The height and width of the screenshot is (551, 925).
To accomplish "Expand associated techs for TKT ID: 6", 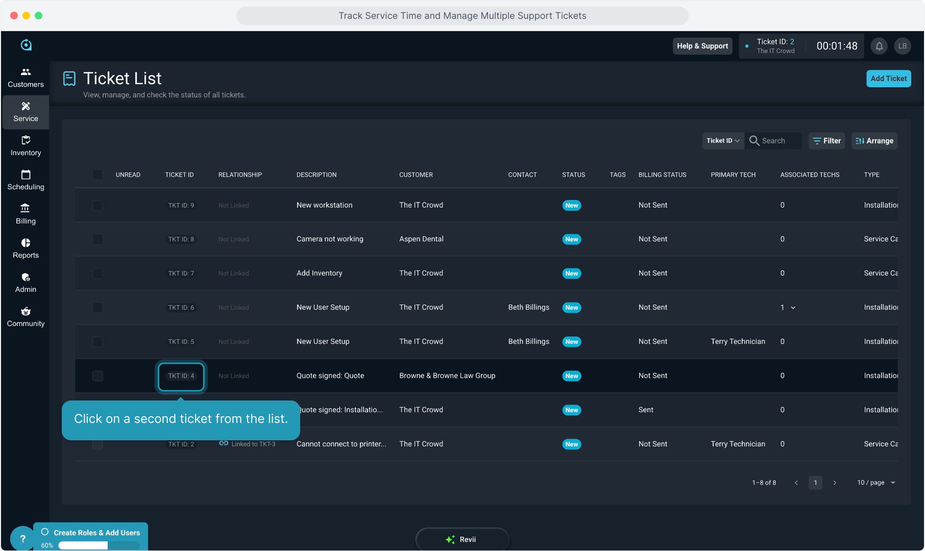I will coord(793,308).
